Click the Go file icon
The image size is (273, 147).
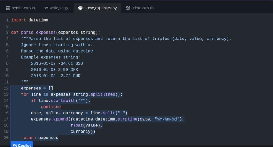[x=46, y=8]
